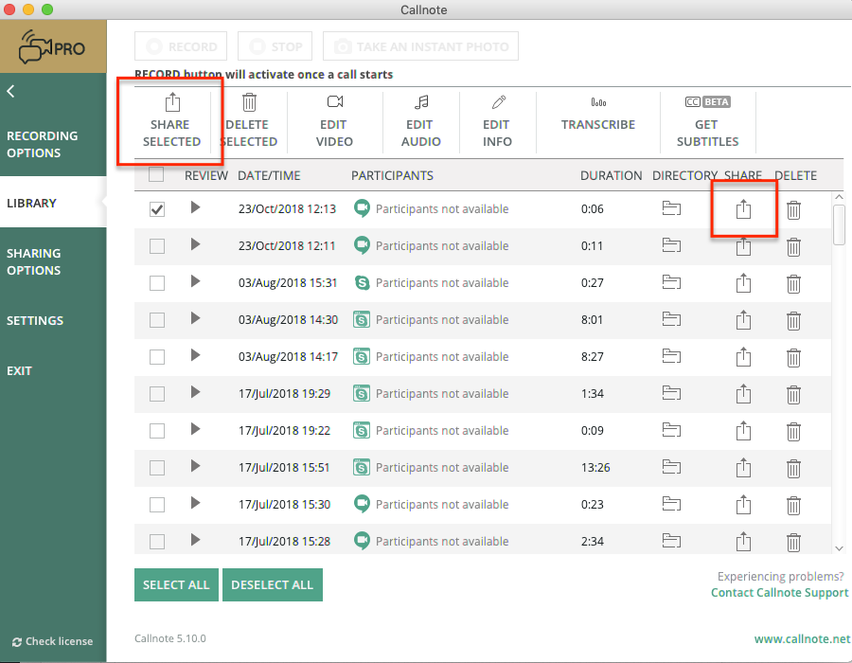
Task: Click the DURATION column header
Action: pos(611,175)
